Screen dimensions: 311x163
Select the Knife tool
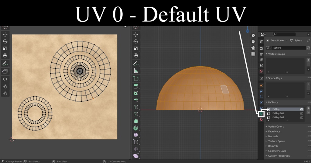click(x=136, y=114)
